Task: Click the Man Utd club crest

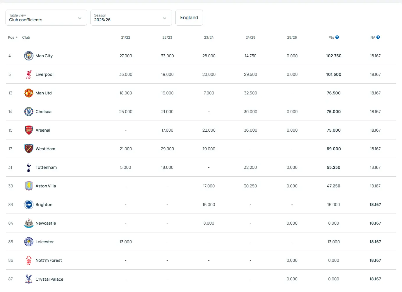Action: pyautogui.click(x=29, y=93)
